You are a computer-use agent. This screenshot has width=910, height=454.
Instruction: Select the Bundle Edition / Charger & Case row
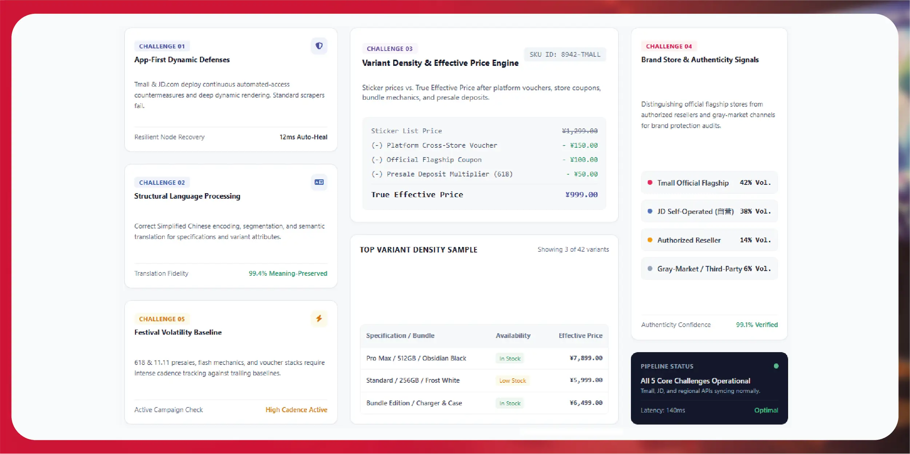[x=484, y=403]
